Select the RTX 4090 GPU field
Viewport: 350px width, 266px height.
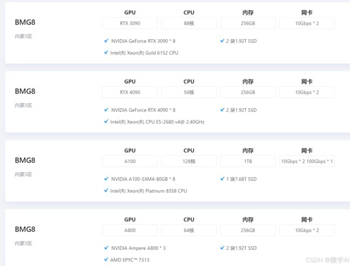pyautogui.click(x=130, y=92)
